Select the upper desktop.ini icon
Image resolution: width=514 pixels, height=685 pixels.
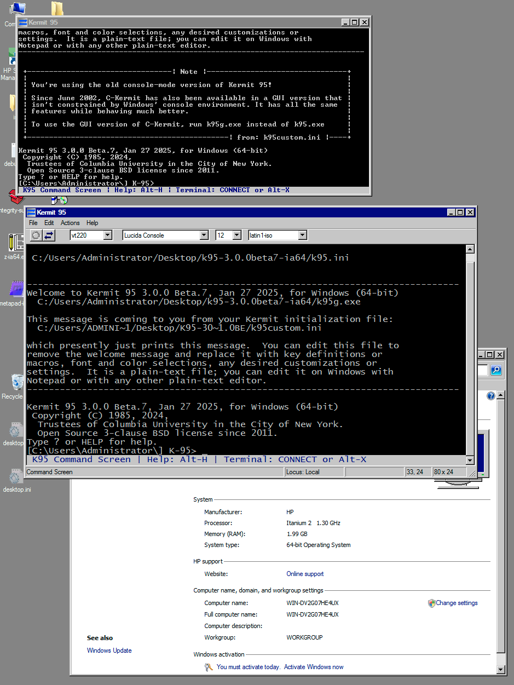click(16, 429)
